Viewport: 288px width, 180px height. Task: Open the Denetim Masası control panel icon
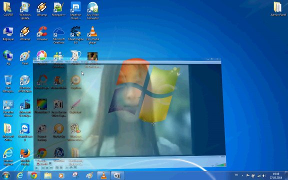(8, 108)
